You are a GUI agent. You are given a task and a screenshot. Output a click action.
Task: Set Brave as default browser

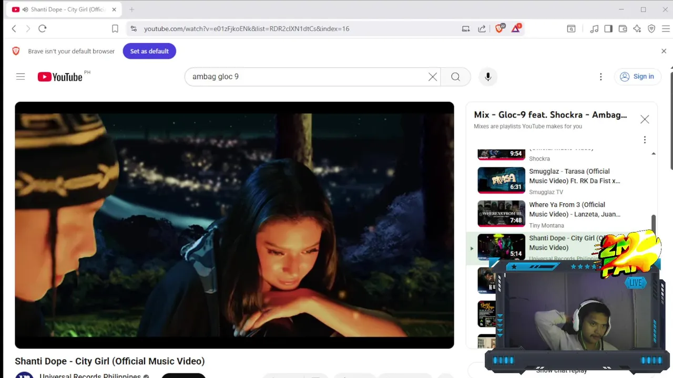[149, 51]
